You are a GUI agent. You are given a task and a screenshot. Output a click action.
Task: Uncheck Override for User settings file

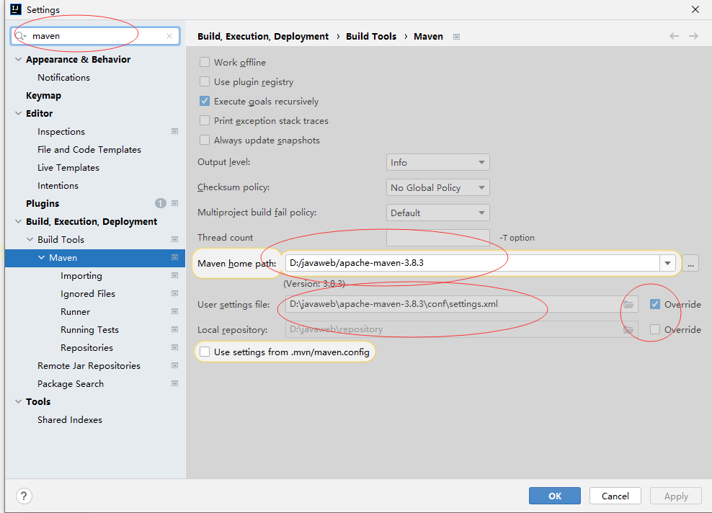pos(655,304)
